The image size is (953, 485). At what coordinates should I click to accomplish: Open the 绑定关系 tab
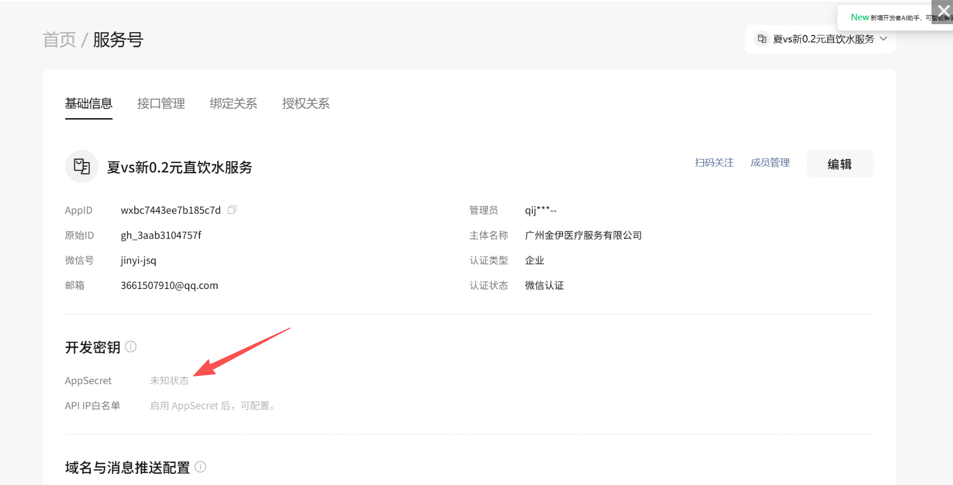coord(233,103)
